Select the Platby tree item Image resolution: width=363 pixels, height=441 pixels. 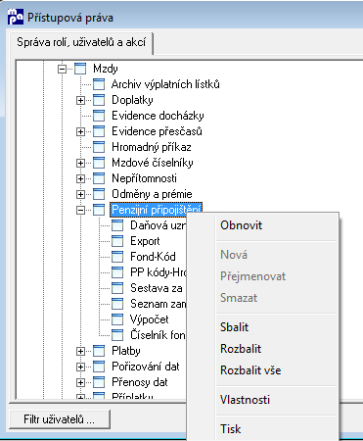pyautogui.click(x=125, y=351)
